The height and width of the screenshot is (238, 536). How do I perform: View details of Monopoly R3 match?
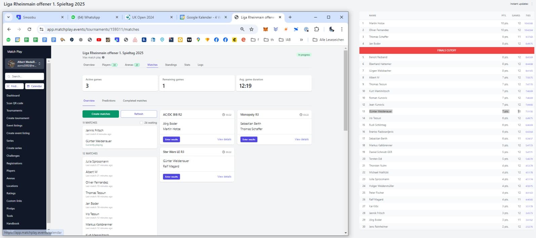301,139
